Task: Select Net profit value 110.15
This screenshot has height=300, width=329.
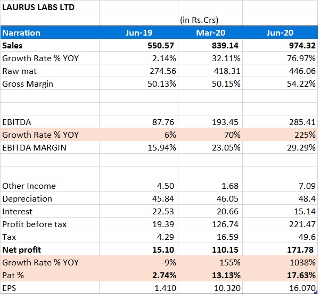Action: 210,250
